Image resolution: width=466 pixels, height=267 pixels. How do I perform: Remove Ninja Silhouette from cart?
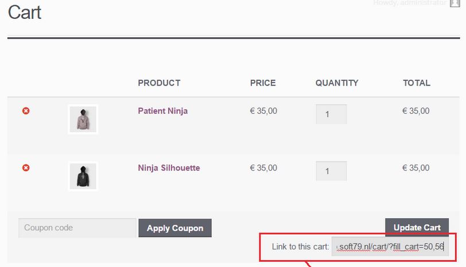pyautogui.click(x=26, y=168)
